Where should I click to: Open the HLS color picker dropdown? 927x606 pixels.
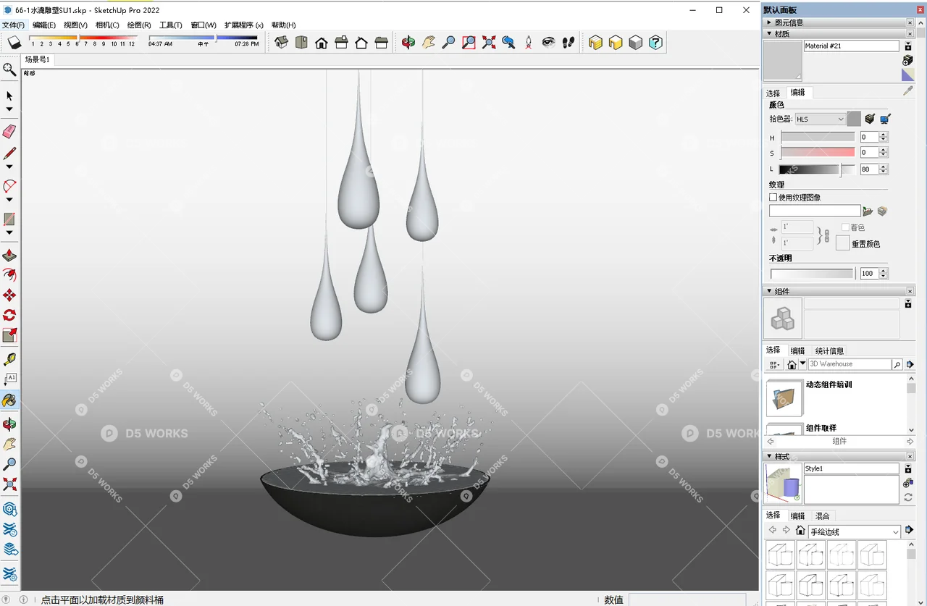tap(819, 119)
